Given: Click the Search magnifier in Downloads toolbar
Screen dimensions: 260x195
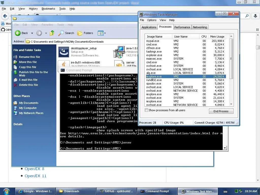Looking at the screenshot, I should pyautogui.click(x=61, y=33).
